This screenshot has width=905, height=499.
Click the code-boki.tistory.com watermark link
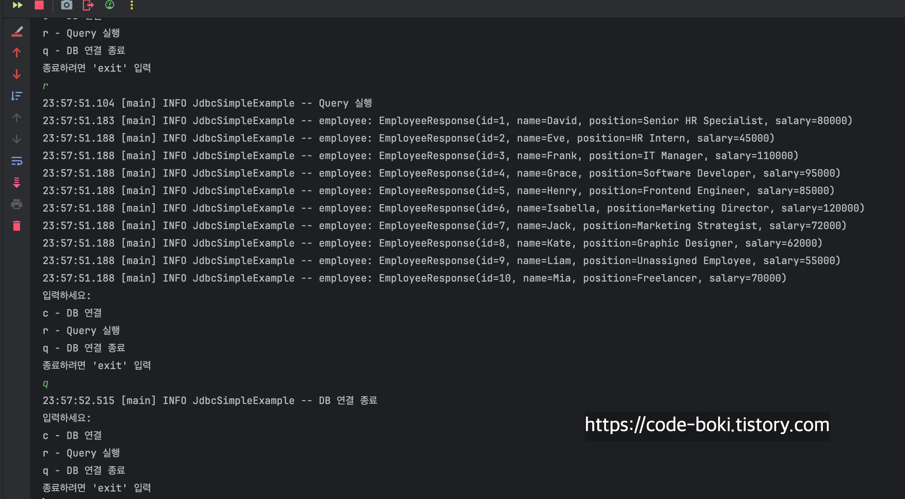point(707,425)
